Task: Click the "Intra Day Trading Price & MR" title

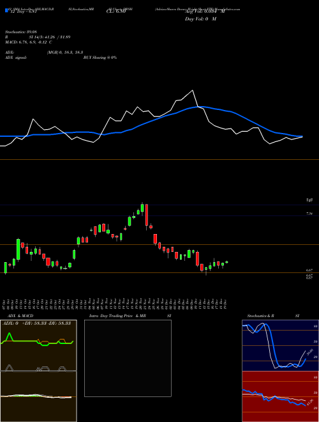Action: pyautogui.click(x=118, y=316)
